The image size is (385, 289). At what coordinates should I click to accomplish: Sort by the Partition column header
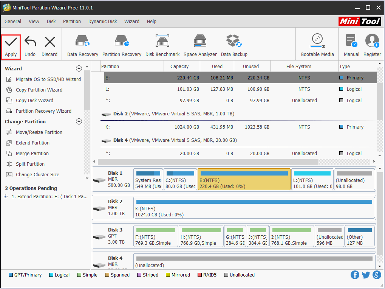[132, 66]
